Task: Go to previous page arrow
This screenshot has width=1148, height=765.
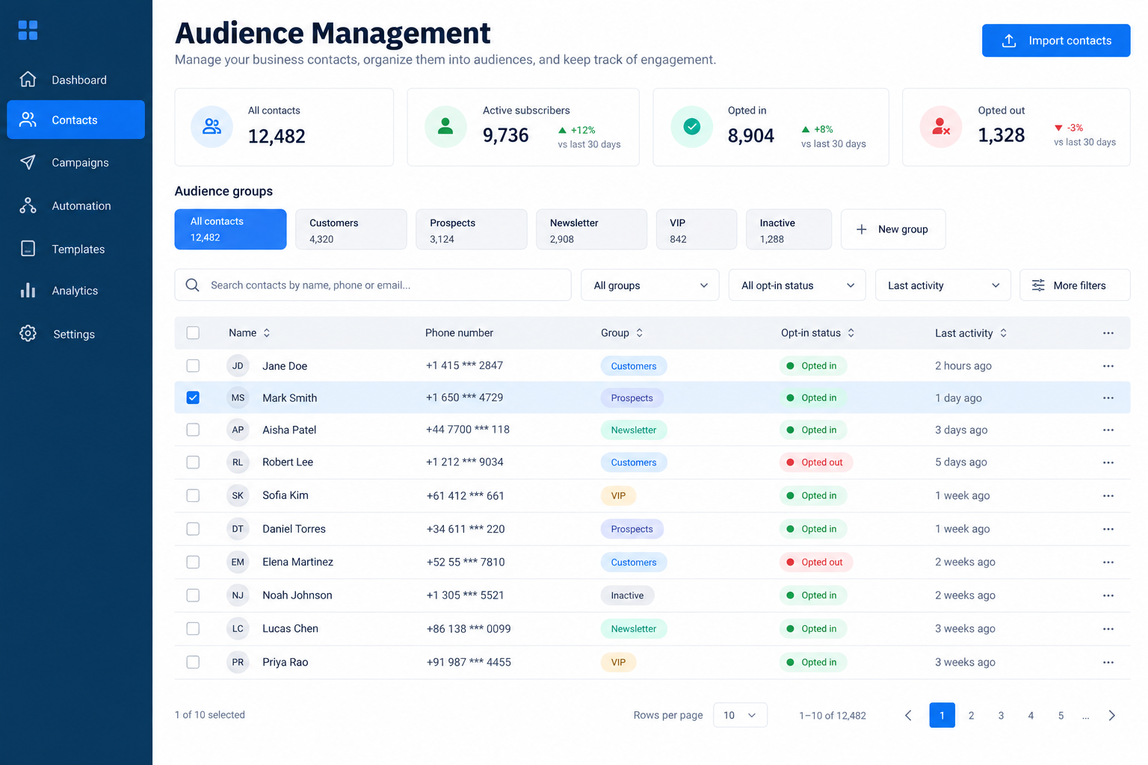Action: [908, 716]
